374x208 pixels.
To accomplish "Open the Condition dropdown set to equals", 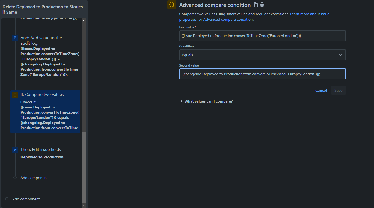I will [263, 55].
